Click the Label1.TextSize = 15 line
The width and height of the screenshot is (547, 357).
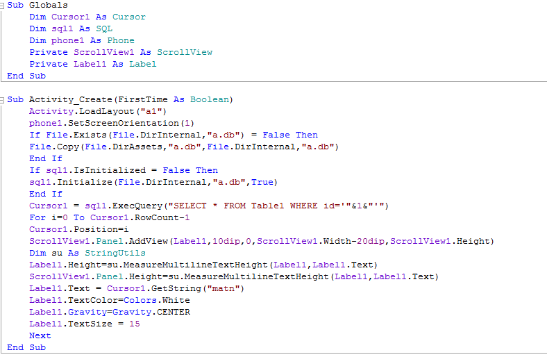point(84,324)
